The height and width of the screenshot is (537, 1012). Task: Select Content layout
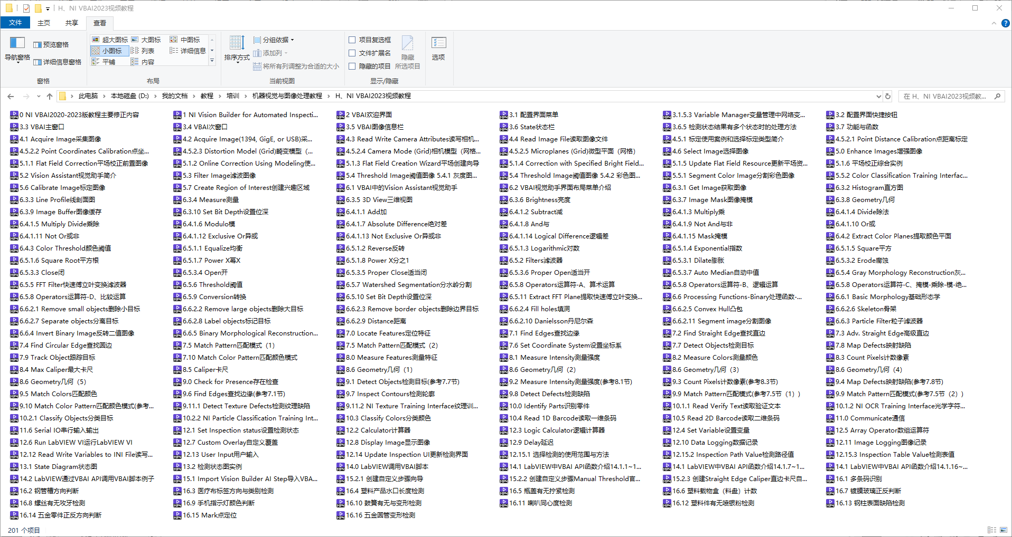[x=143, y=62]
